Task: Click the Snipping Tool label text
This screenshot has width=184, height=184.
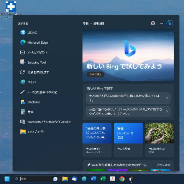Action: (37, 62)
